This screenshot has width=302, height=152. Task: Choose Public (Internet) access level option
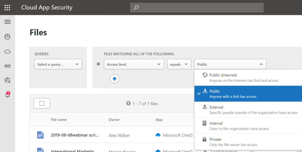(x=248, y=77)
